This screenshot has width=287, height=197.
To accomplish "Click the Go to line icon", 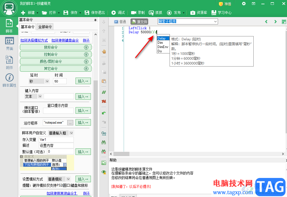I will pyautogui.click(x=104, y=133).
